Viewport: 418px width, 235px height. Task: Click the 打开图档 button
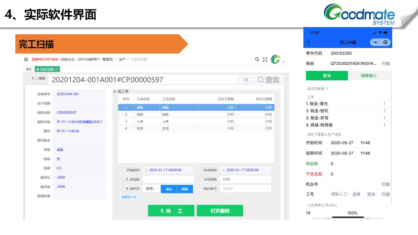[220, 211]
